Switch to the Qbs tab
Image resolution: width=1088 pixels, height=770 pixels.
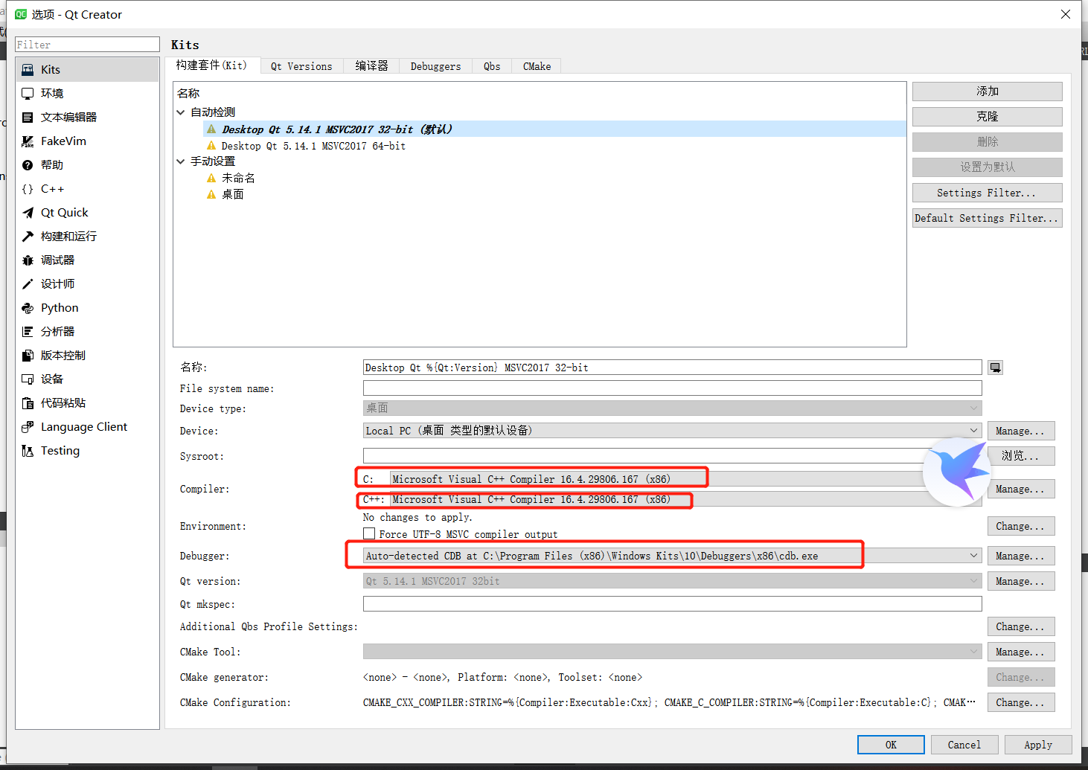pos(492,66)
